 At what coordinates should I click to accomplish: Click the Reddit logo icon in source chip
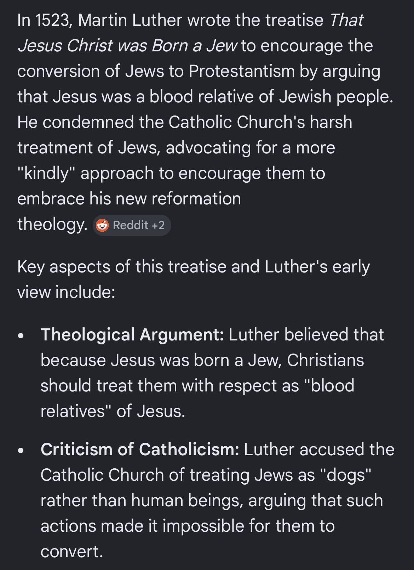click(103, 225)
